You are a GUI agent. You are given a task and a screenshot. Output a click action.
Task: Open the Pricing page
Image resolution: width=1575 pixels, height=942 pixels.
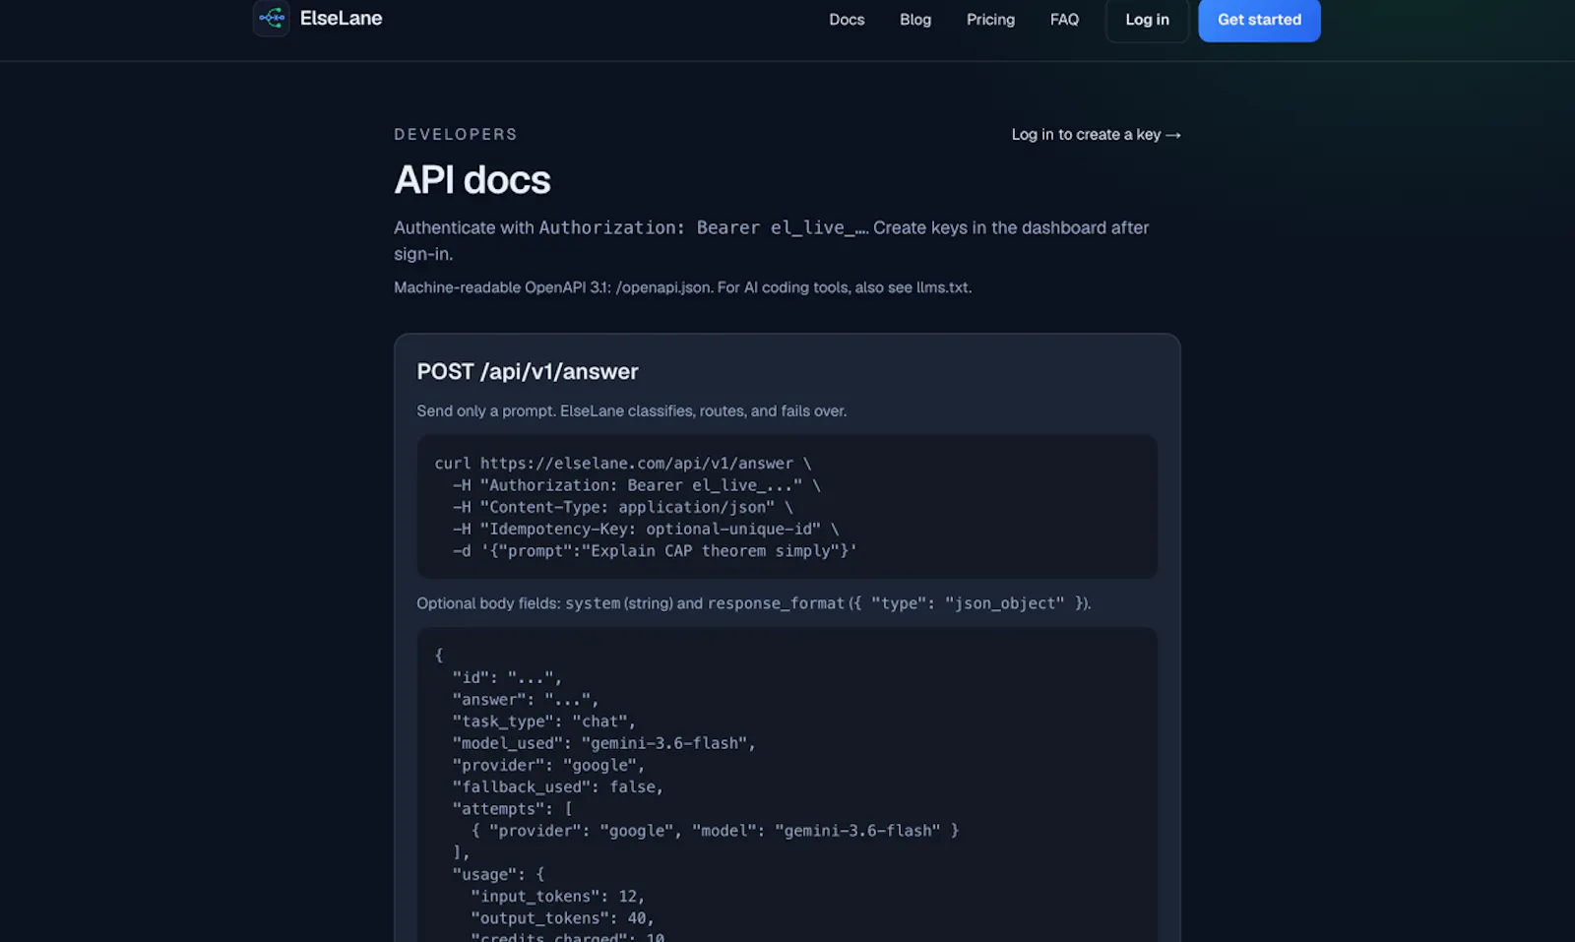(x=990, y=20)
